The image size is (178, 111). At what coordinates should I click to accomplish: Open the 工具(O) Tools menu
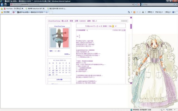[168, 12]
